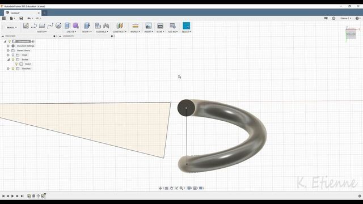Toggle visibility bulb of Body1
The image size is (363, 204).
(16, 64)
